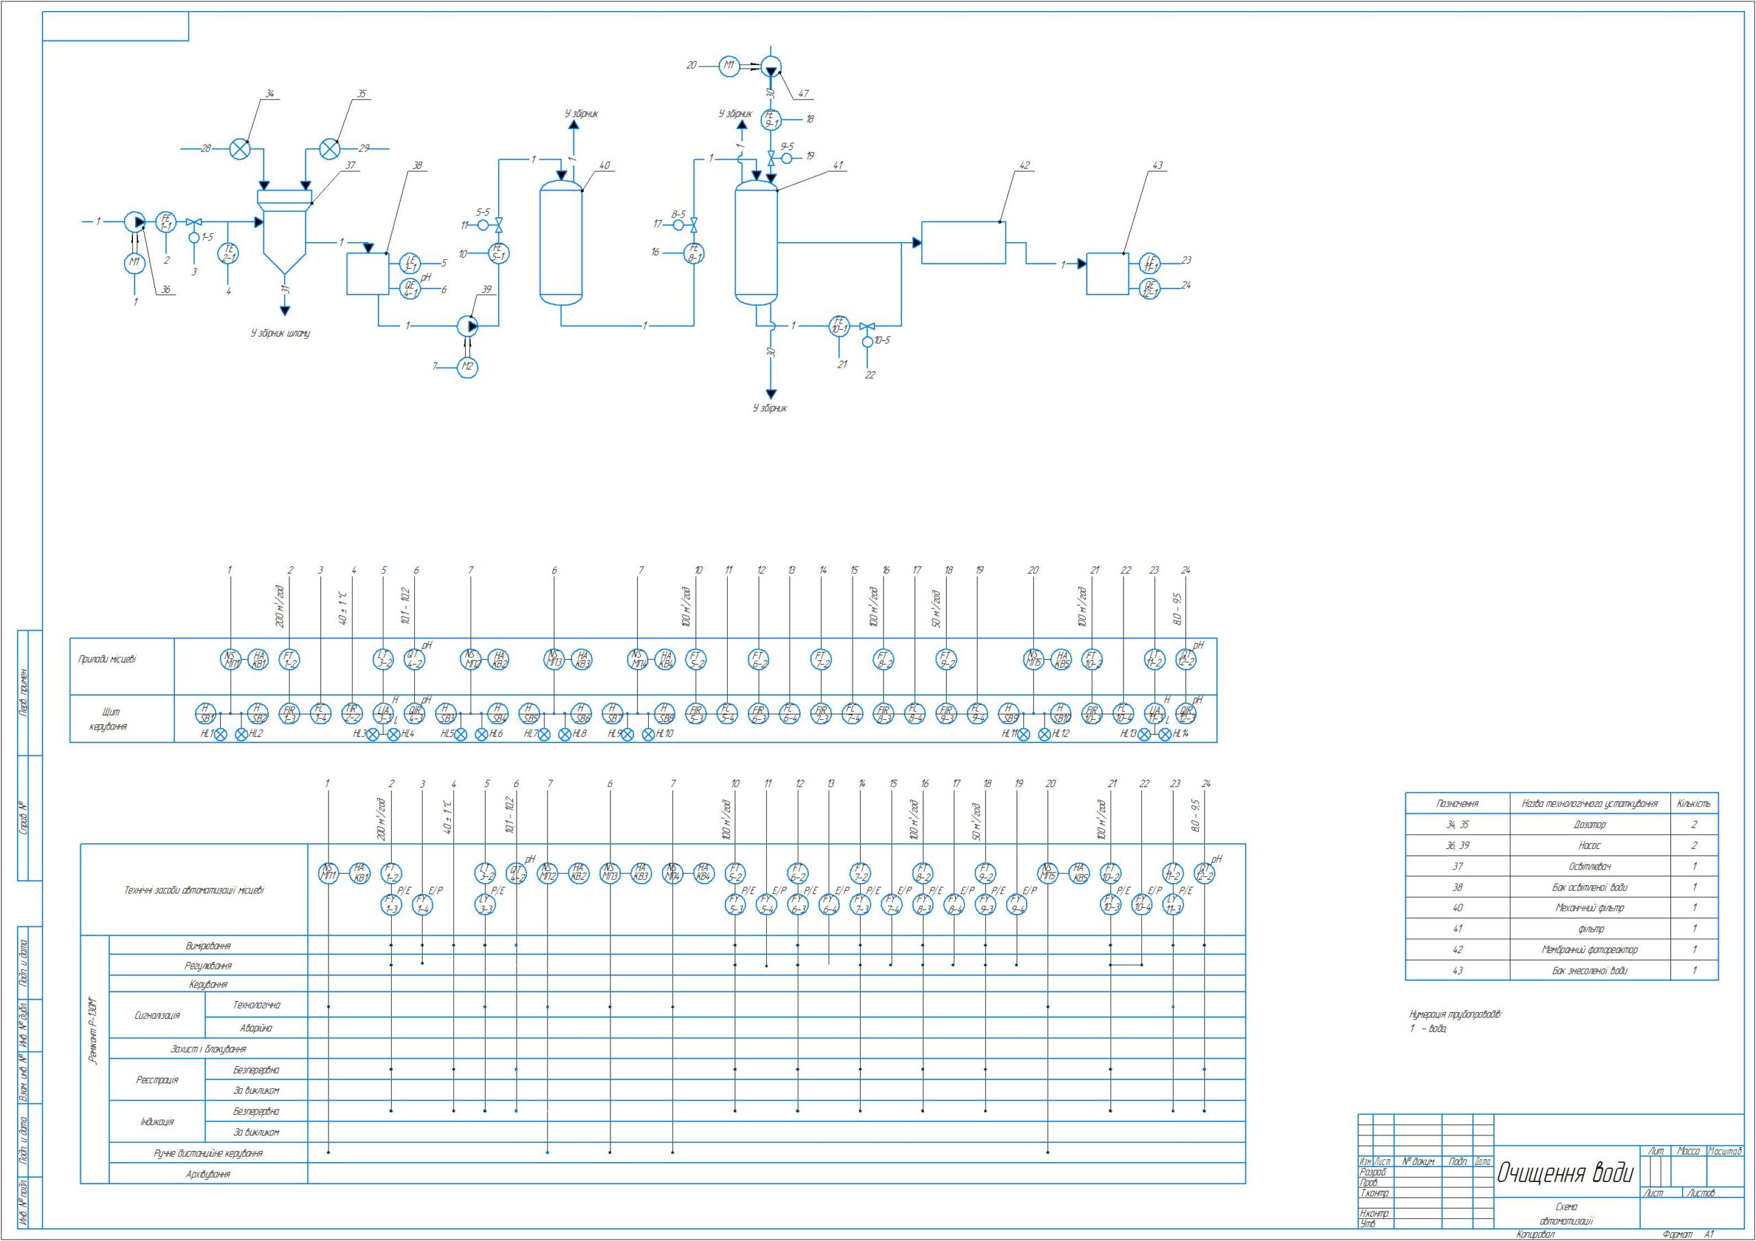Click the FE 10-1 flow sensor

point(840,326)
